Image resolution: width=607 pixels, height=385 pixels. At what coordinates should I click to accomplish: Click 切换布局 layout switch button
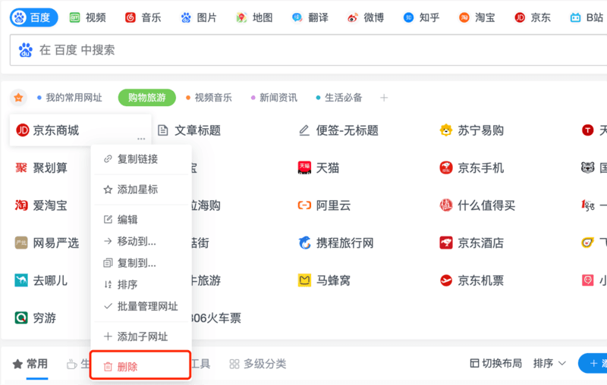495,363
